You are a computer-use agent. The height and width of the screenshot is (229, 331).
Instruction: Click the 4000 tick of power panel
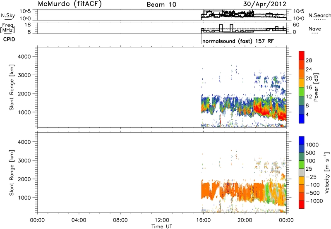click(x=24, y=57)
